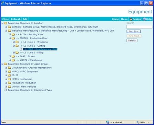
Task: Click the P98765 Production Floor folder icon
Action: 13,38
